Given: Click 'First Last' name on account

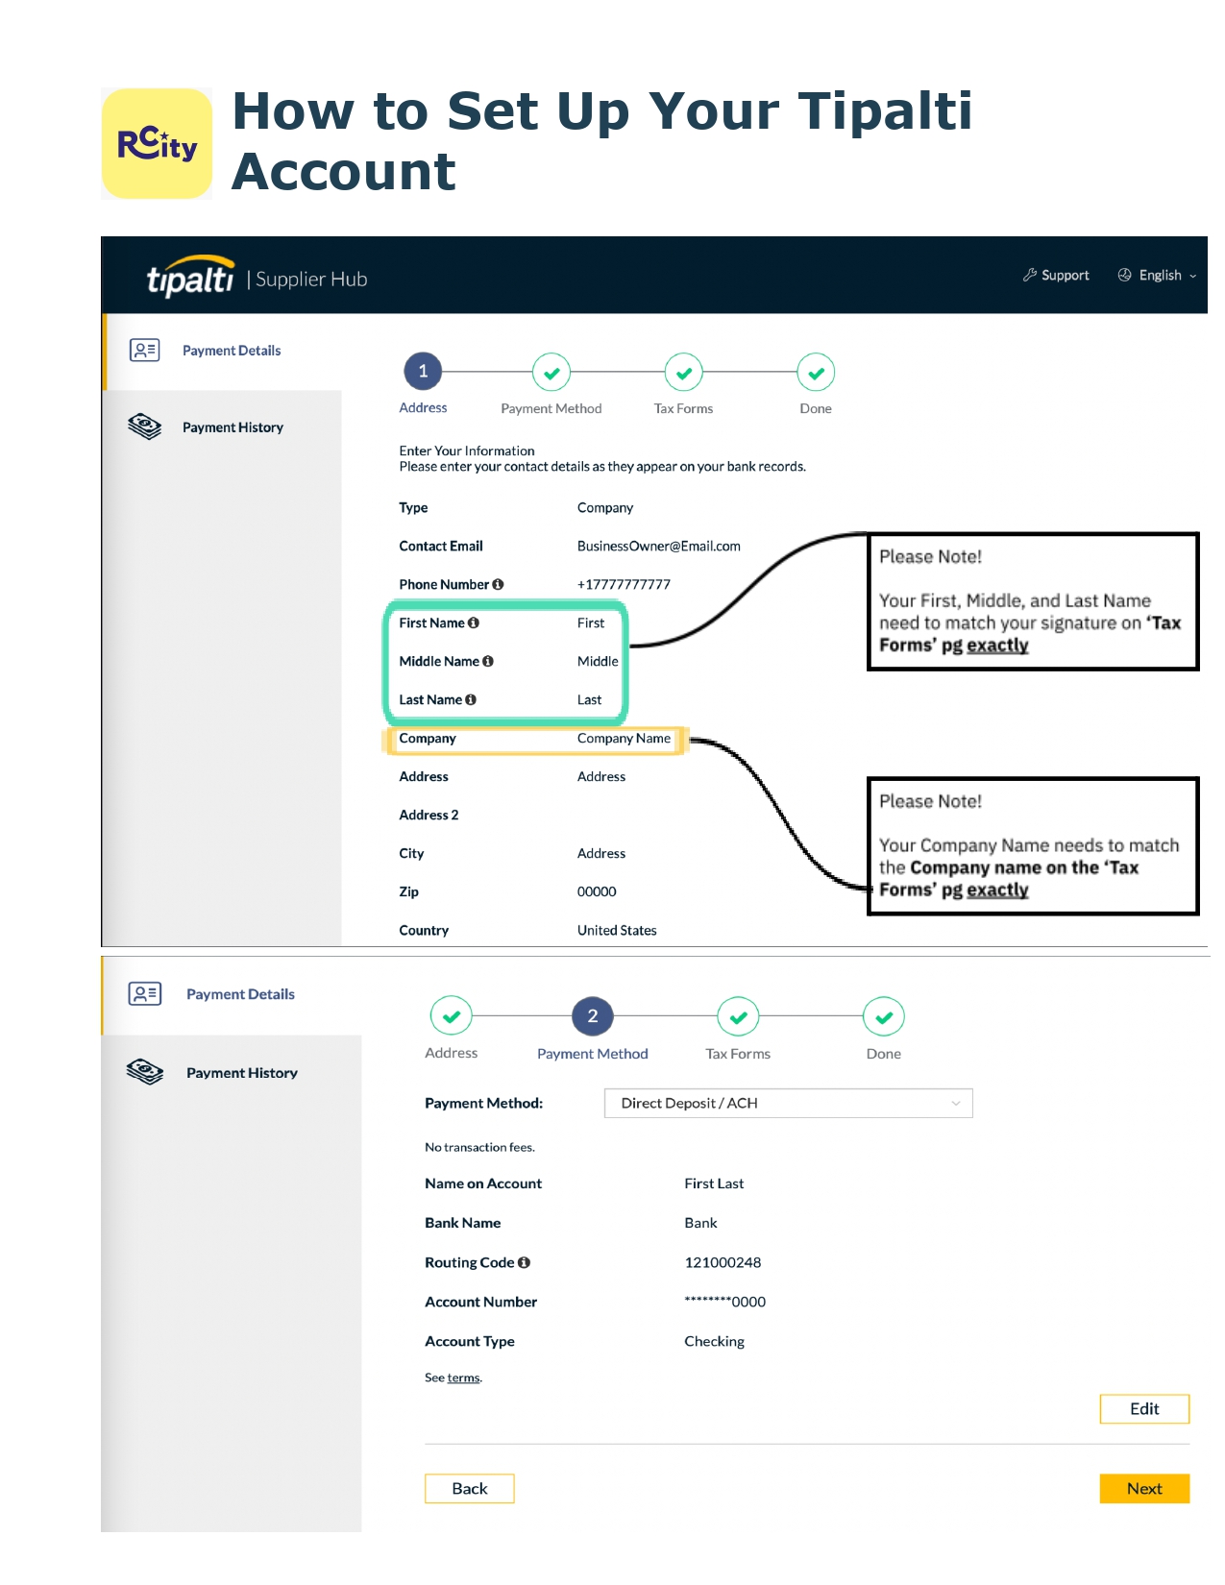Looking at the screenshot, I should pos(714,1183).
